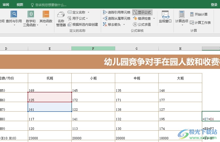Expand the 数学和三角函数 dropdown arrow
This screenshot has width=220, height=142.
[37, 25]
